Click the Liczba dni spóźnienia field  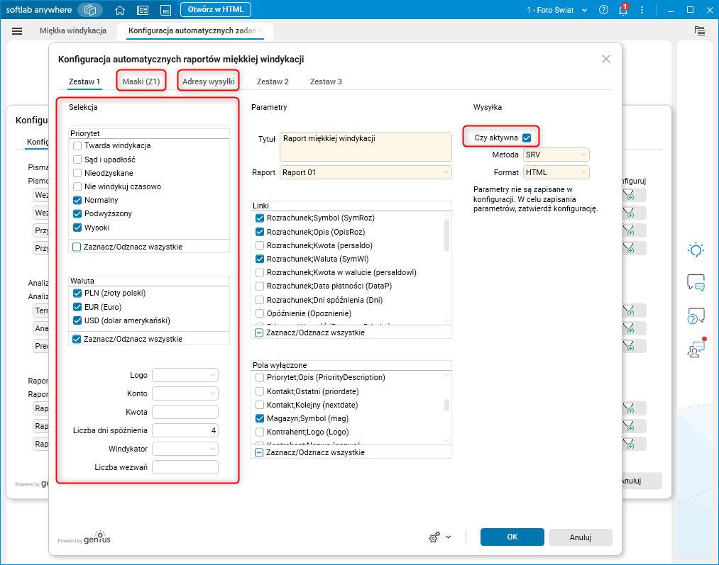coord(185,430)
